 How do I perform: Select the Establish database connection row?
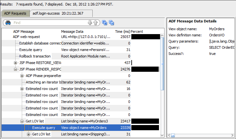tap(81, 43)
